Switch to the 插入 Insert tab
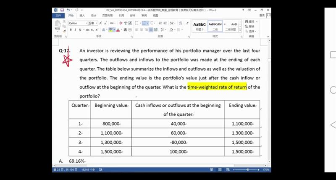This screenshot has width=336, height=180. [x=82, y=16]
